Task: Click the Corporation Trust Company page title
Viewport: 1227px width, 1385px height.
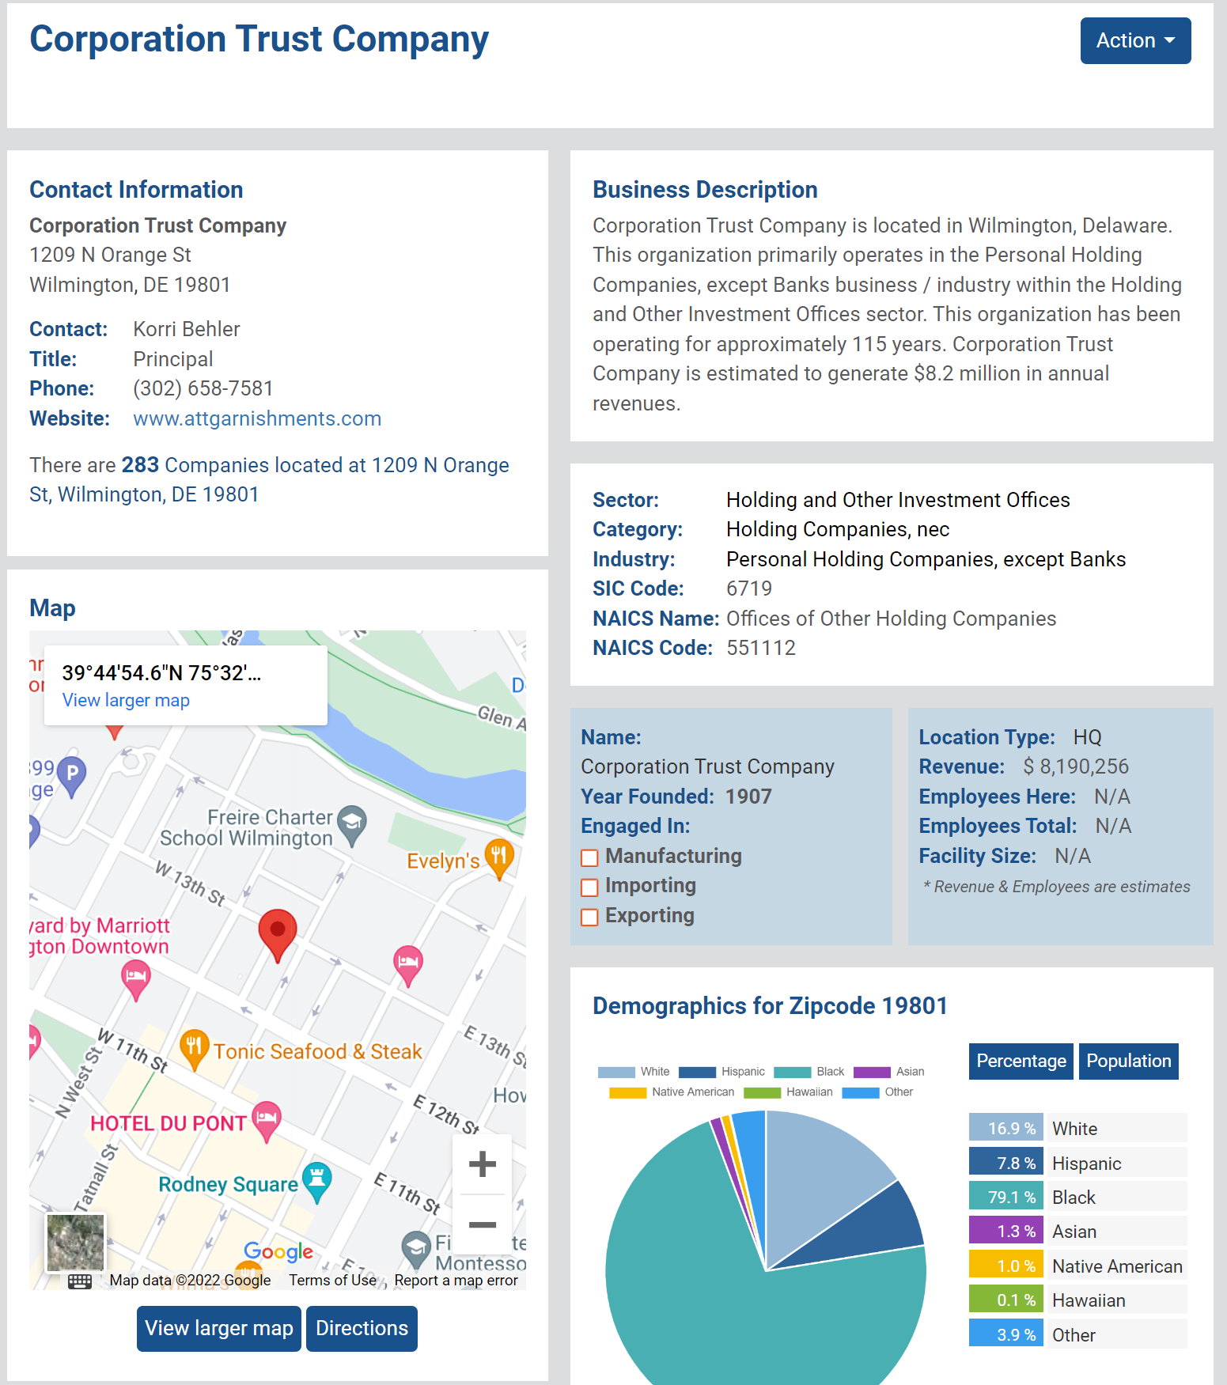Action: coord(259,40)
